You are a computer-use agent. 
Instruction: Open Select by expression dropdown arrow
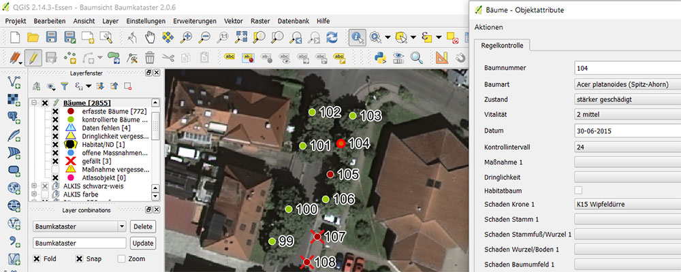click(x=439, y=37)
